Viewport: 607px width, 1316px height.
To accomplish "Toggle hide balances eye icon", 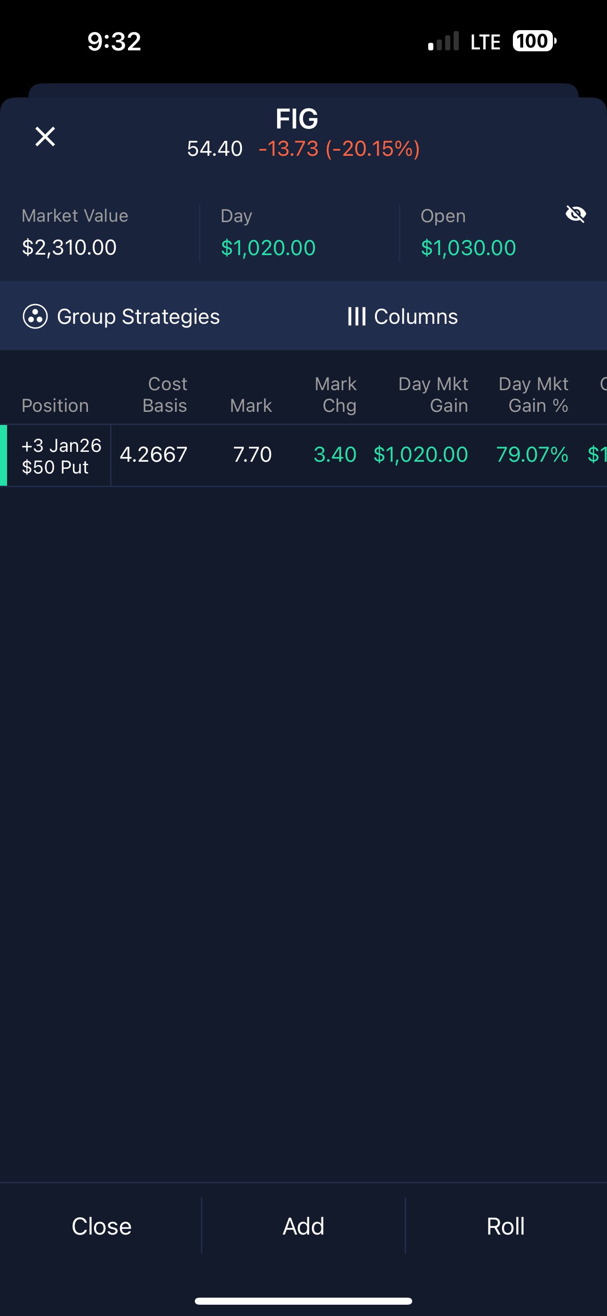I will coord(576,214).
